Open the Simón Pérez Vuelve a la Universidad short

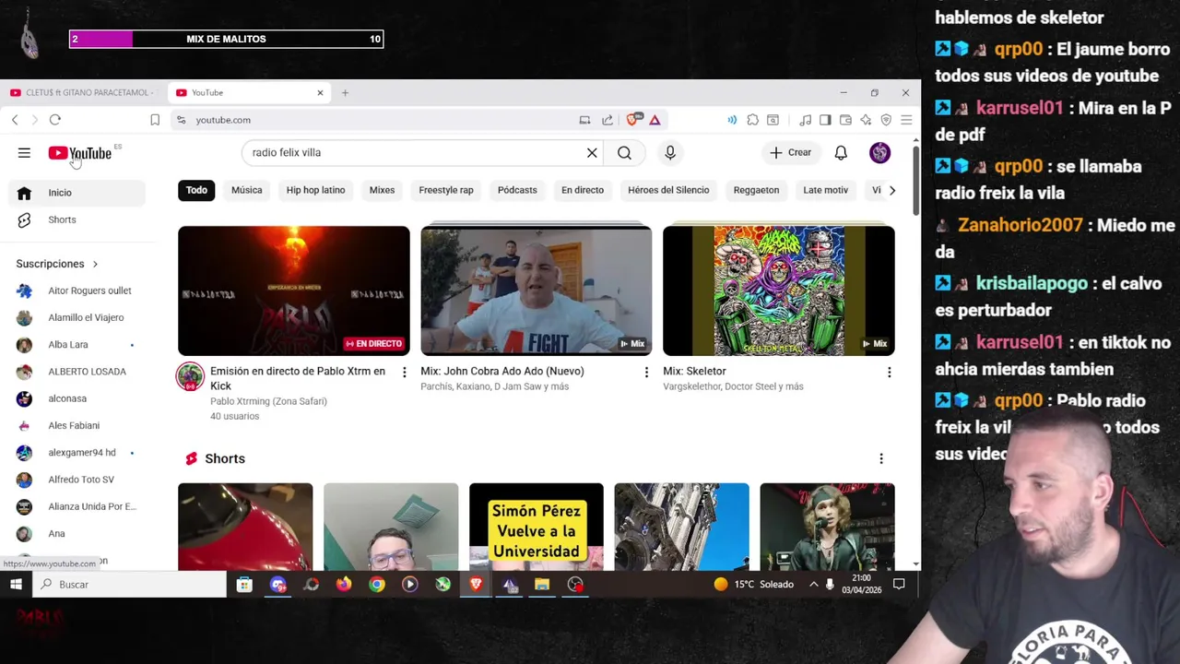pos(536,527)
